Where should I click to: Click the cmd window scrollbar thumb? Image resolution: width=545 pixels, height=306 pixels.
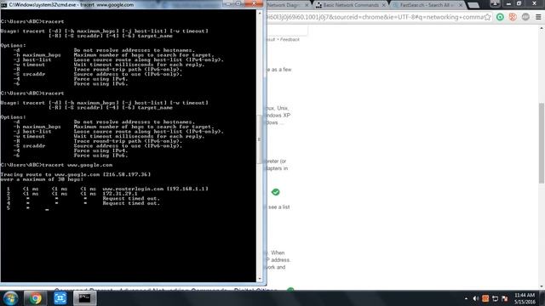tap(259, 139)
